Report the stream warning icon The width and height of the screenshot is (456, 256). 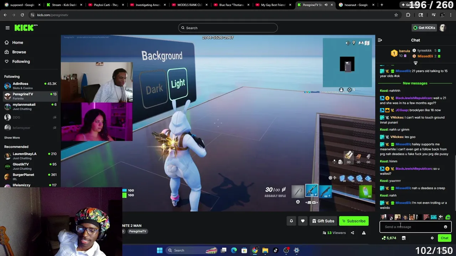pyautogui.click(x=364, y=233)
